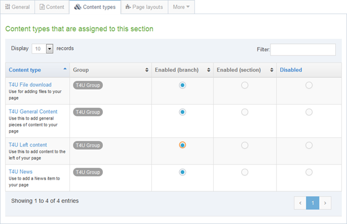Select Enabled (branch) for T4U News
This screenshot has width=347, height=224.
click(x=182, y=172)
